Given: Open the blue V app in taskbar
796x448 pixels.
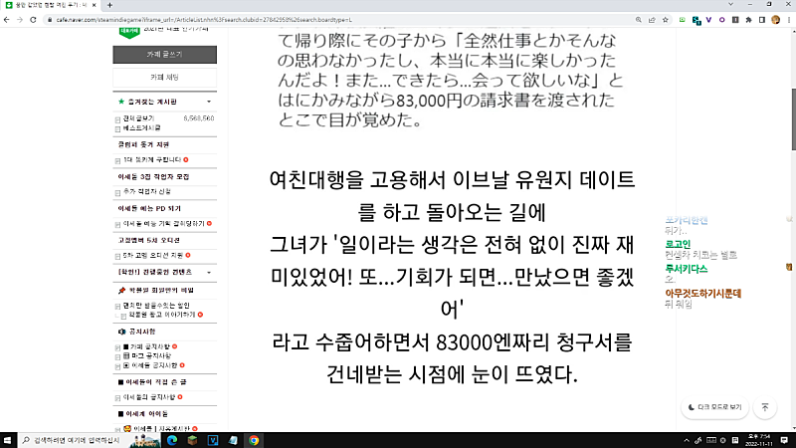Looking at the screenshot, I should [x=213, y=440].
